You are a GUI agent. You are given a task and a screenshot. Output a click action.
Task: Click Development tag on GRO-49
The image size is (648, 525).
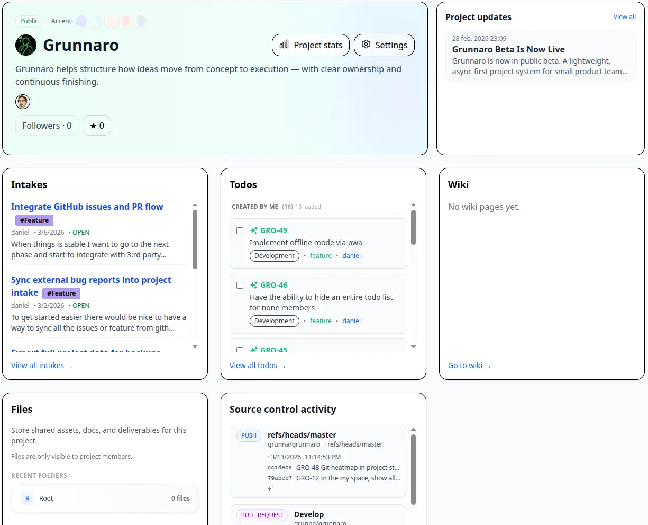tap(275, 256)
